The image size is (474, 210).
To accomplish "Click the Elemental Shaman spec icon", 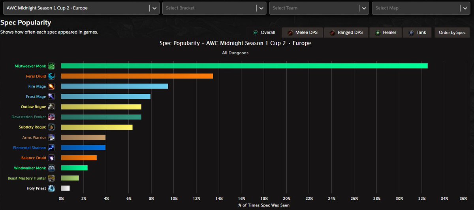I will (x=51, y=148).
